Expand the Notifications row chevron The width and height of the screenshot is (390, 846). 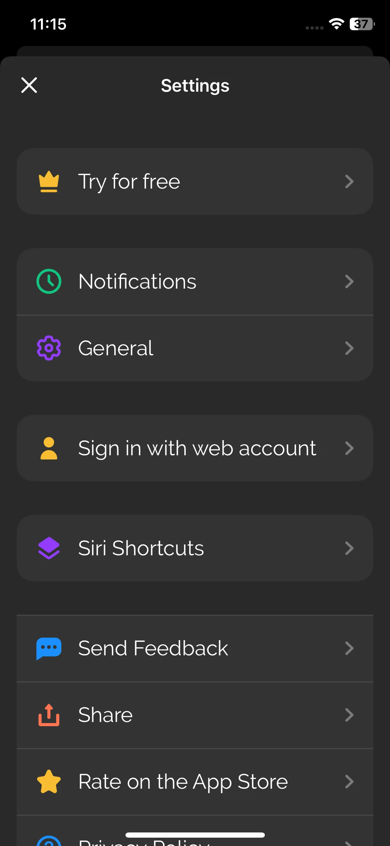[x=349, y=281]
